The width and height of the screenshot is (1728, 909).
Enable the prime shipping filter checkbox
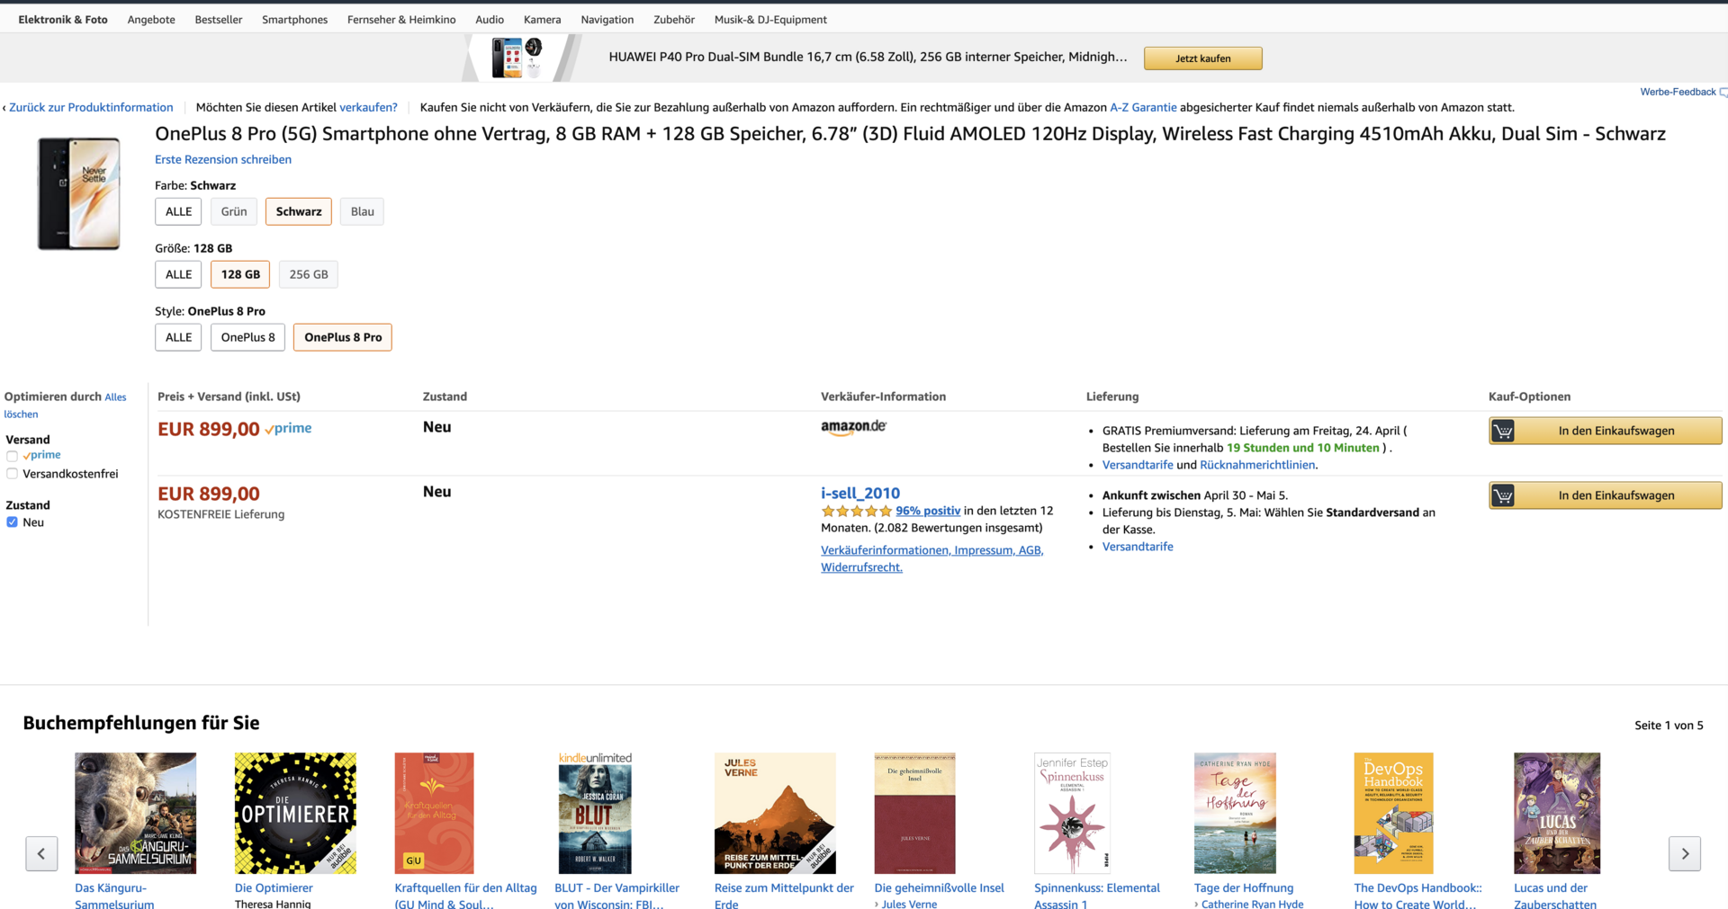tap(12, 456)
